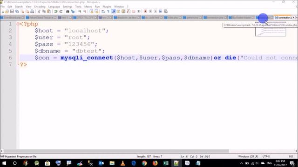Open Find with the binoculars icon
The height and width of the screenshot is (167, 298).
point(68,11)
